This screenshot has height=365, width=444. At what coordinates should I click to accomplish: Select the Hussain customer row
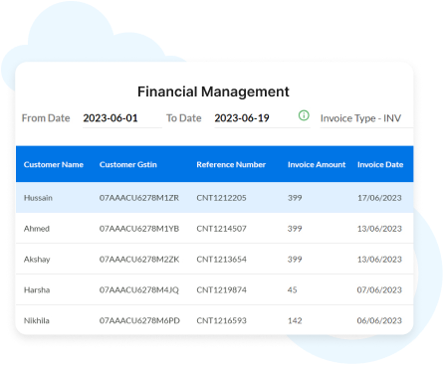click(x=214, y=198)
